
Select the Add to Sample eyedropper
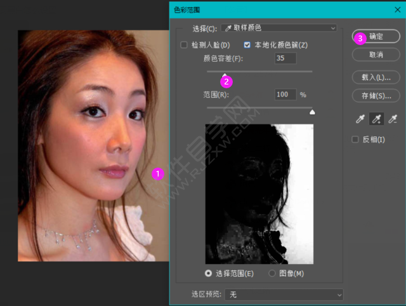[x=376, y=119]
